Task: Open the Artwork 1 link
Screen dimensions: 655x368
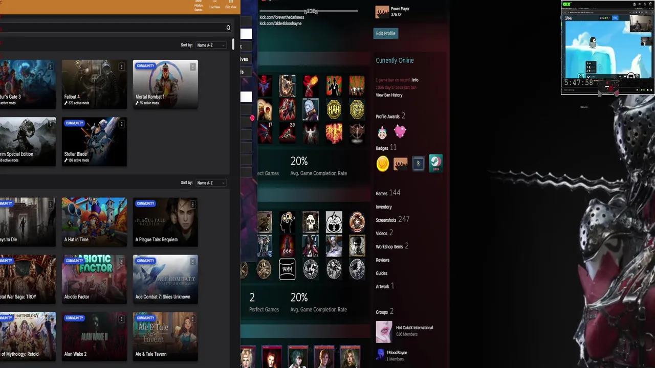Action: click(x=385, y=286)
